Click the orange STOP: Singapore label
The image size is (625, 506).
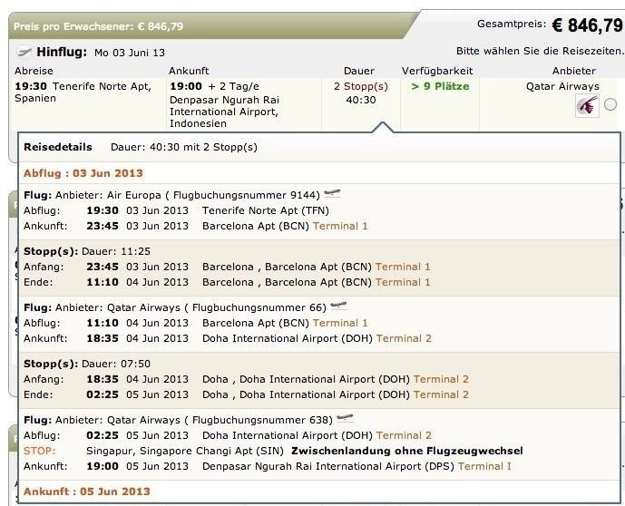pos(40,451)
